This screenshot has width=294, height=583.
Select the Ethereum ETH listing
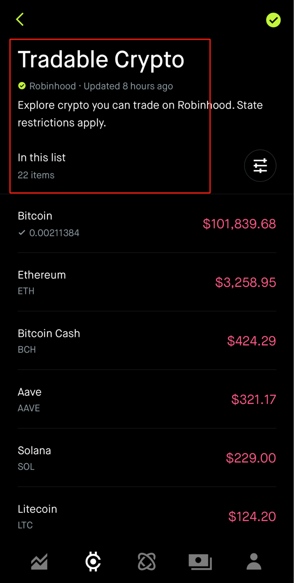tap(147, 282)
